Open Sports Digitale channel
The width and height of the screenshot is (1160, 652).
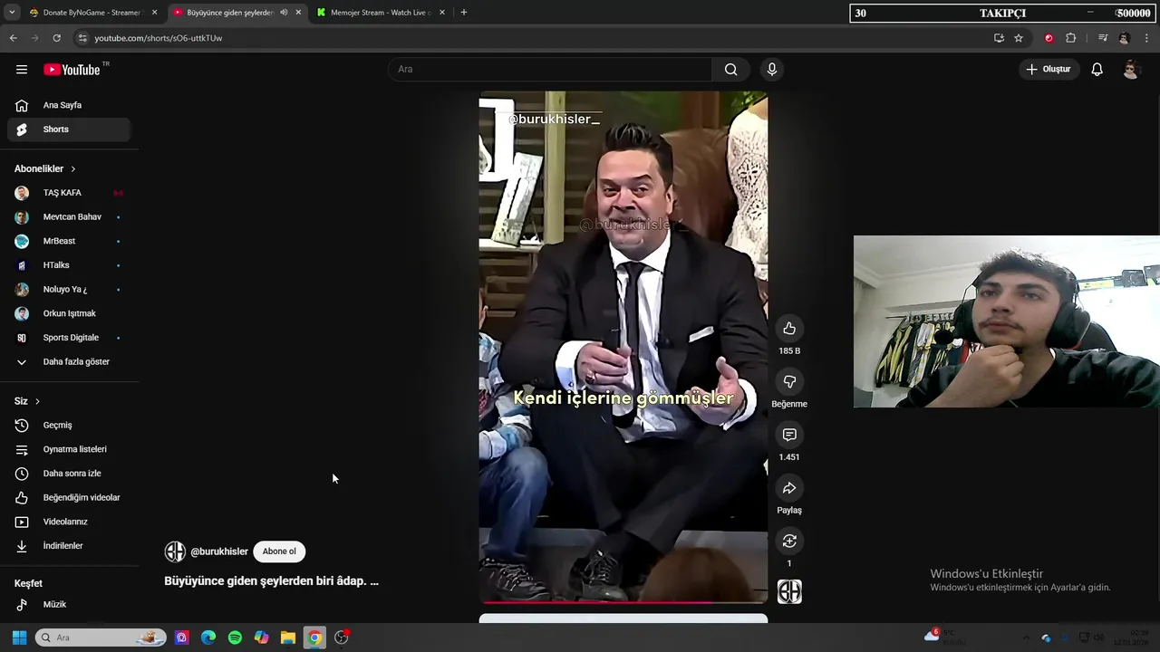click(x=69, y=338)
